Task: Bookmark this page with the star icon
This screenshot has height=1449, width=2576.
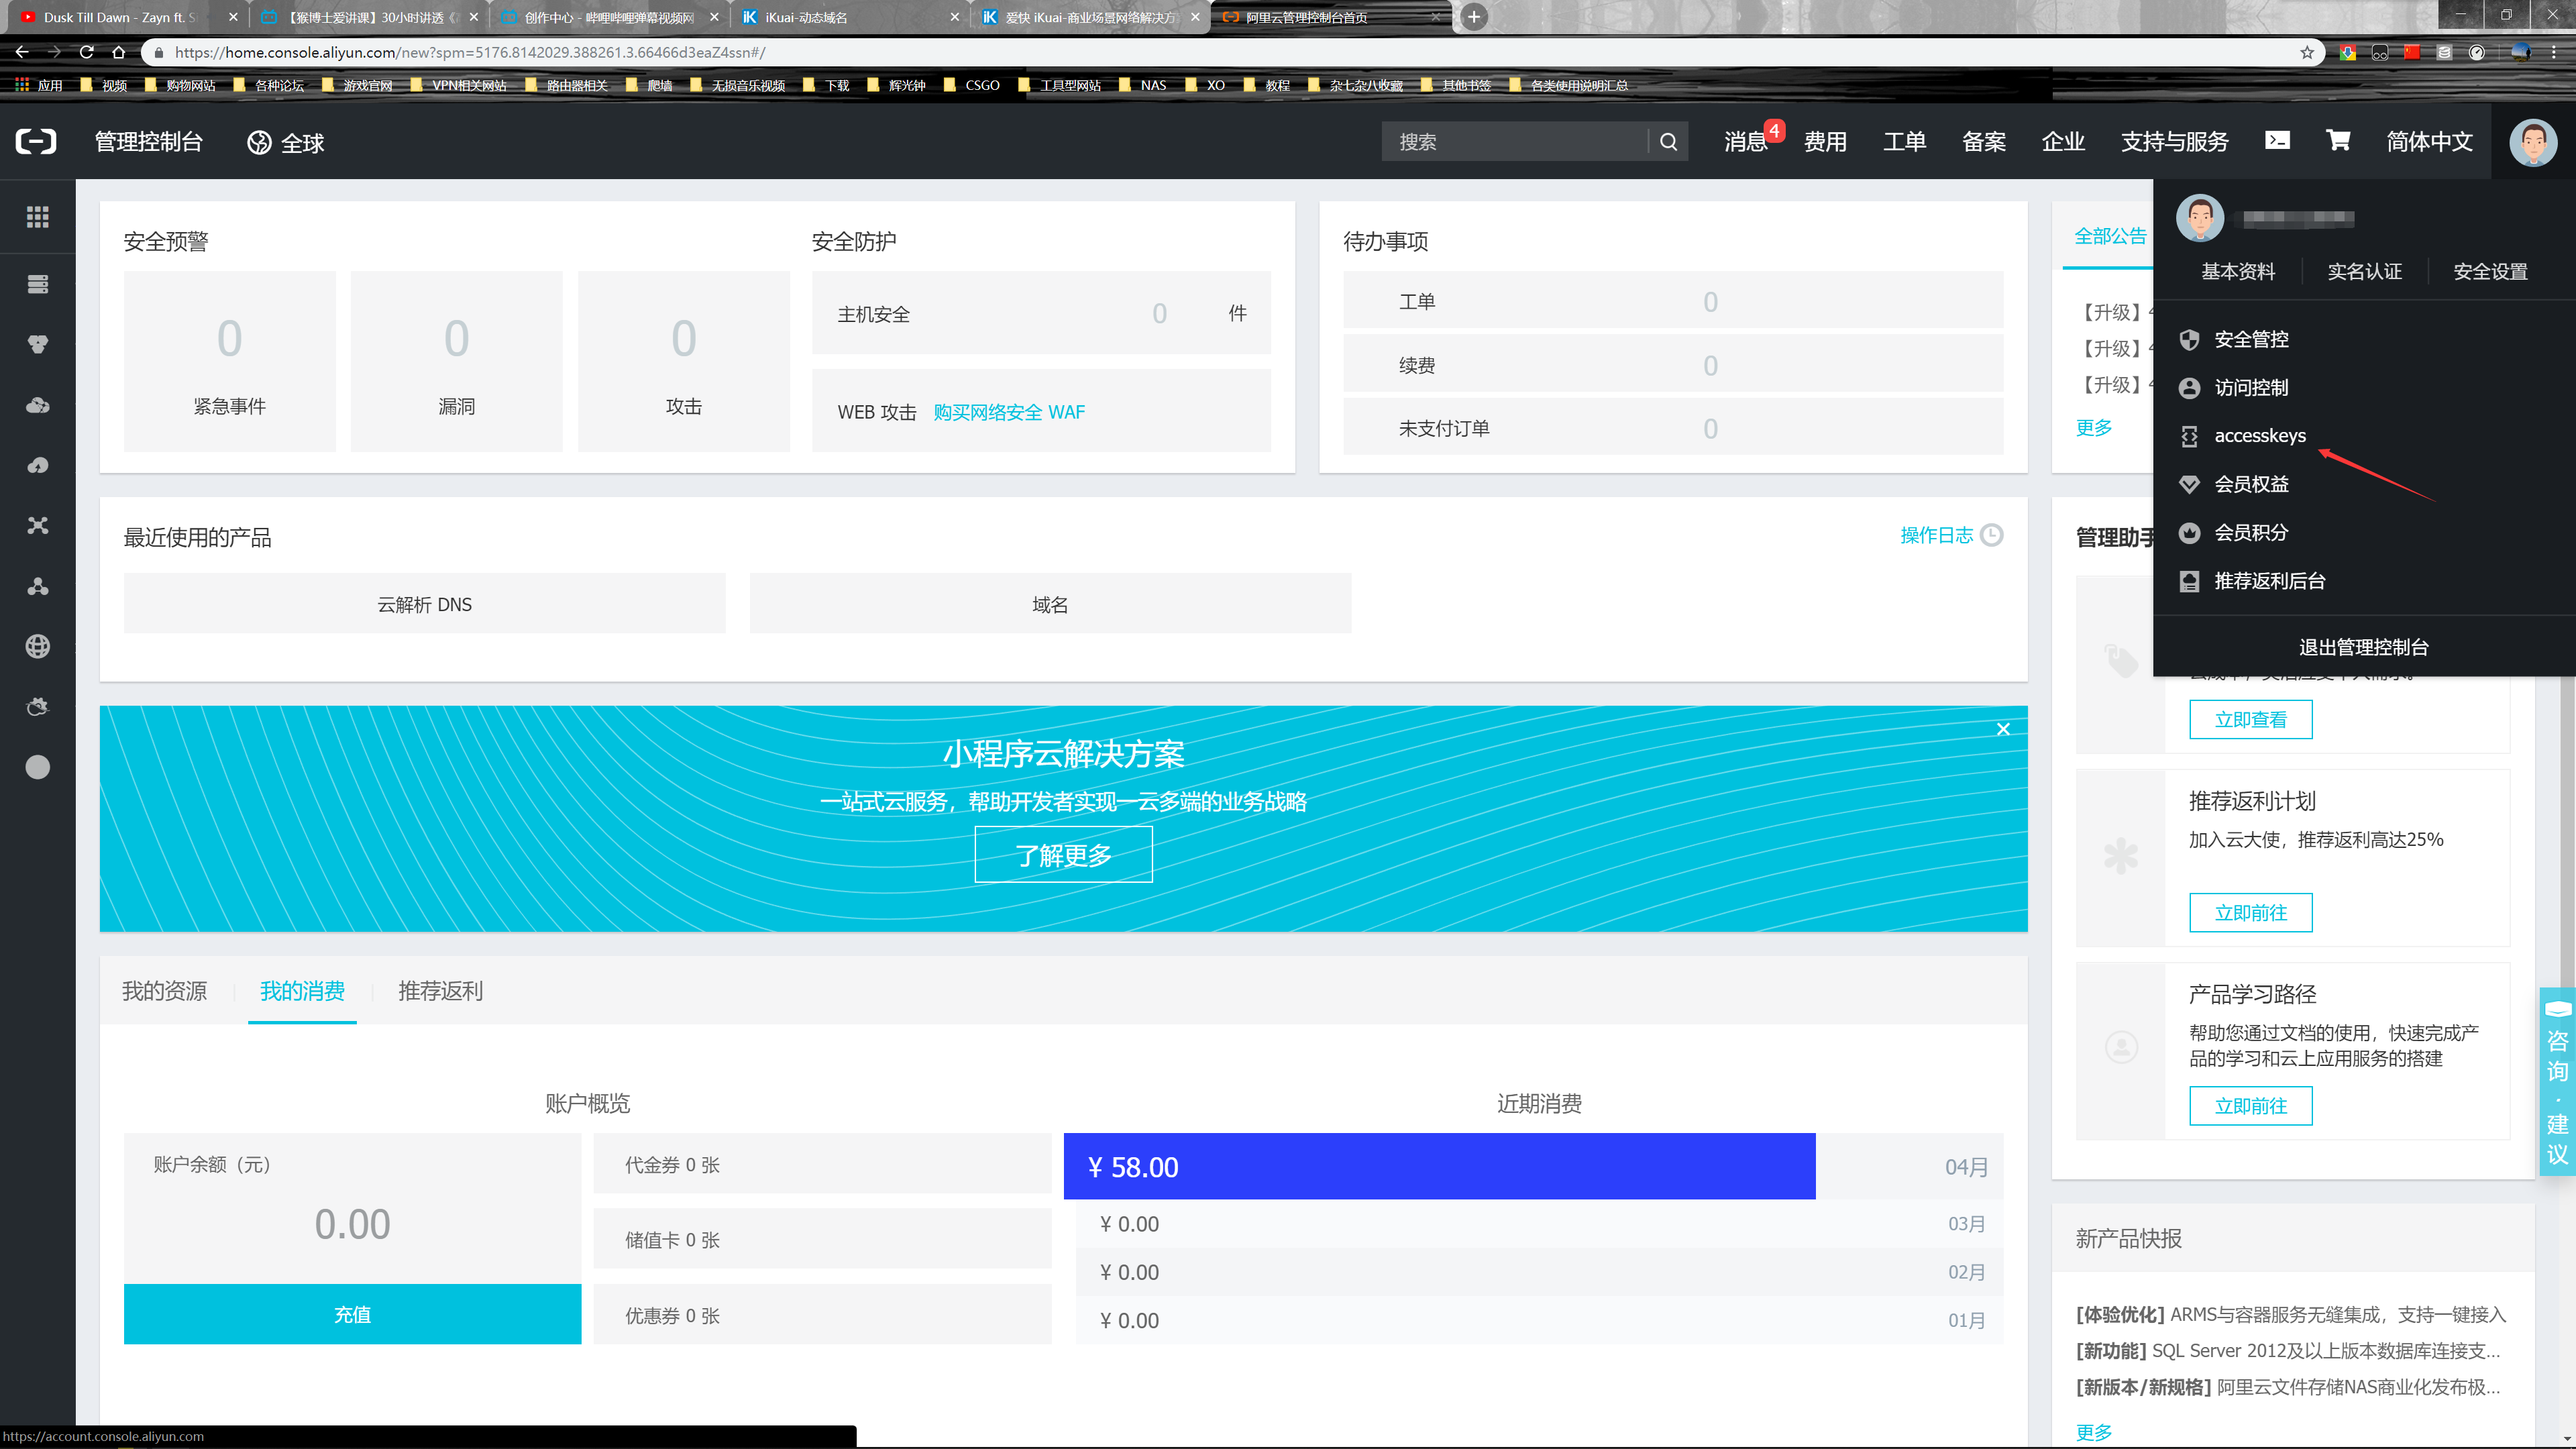Action: coord(2307,52)
